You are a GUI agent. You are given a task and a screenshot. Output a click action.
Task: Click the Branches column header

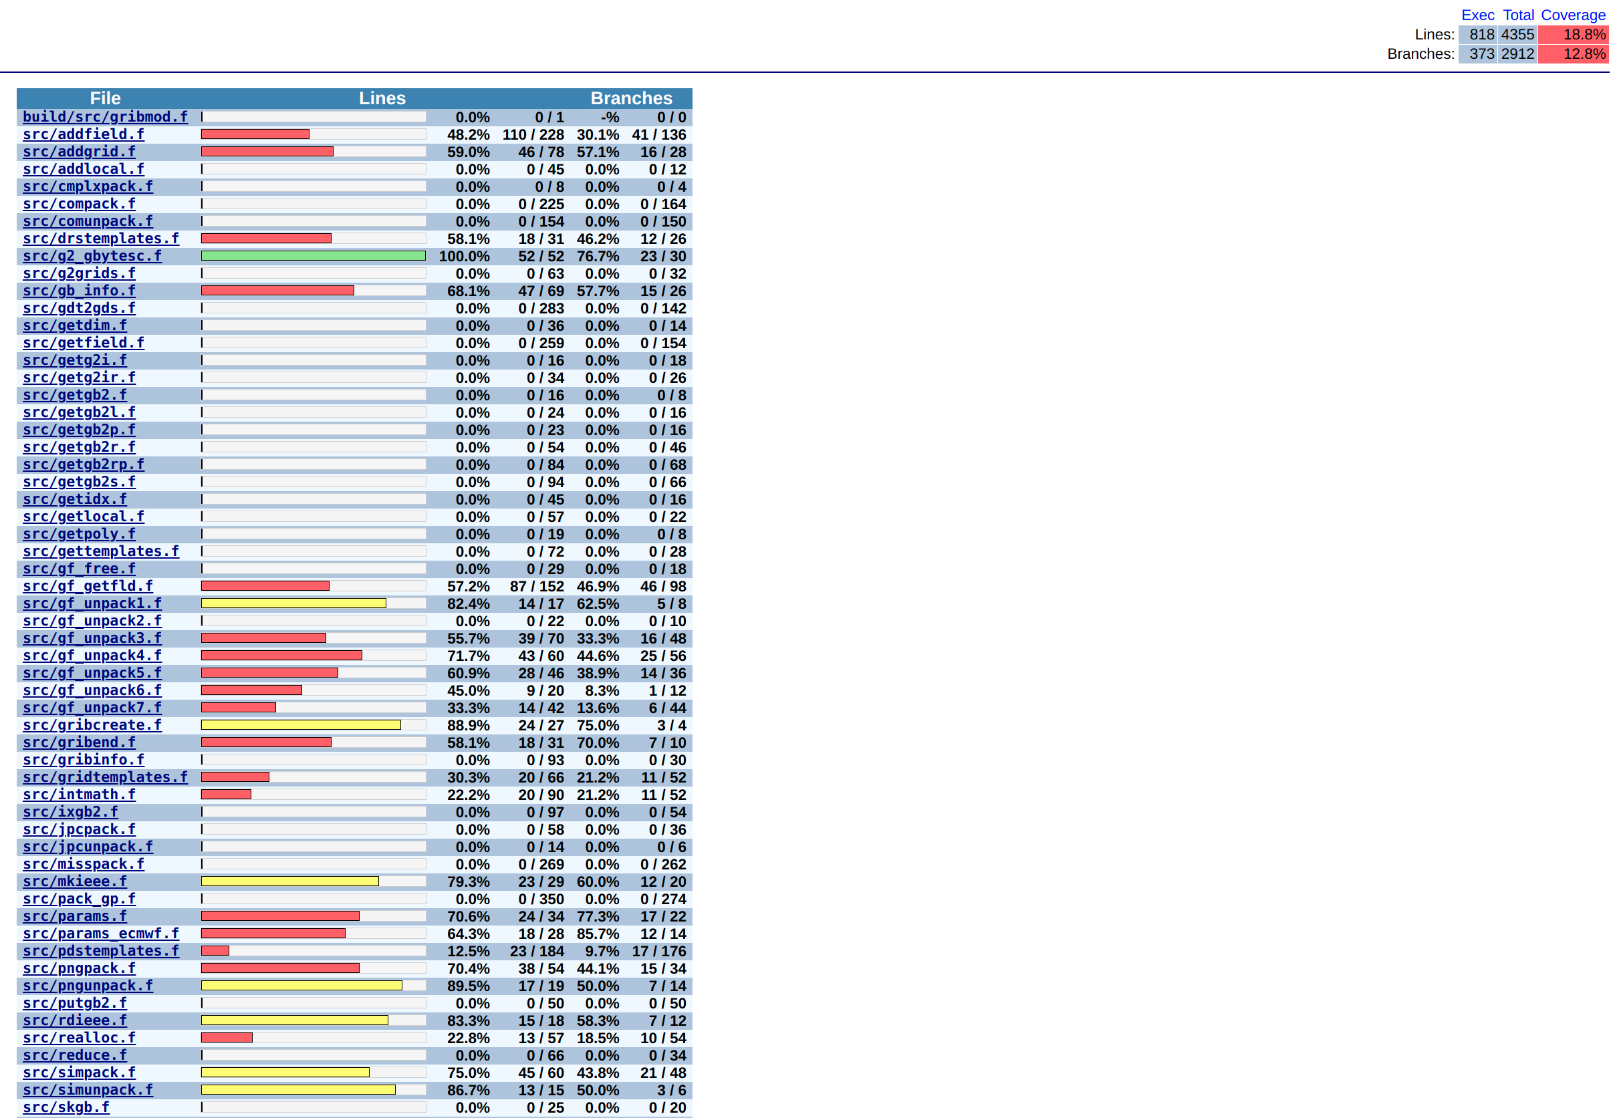click(632, 98)
